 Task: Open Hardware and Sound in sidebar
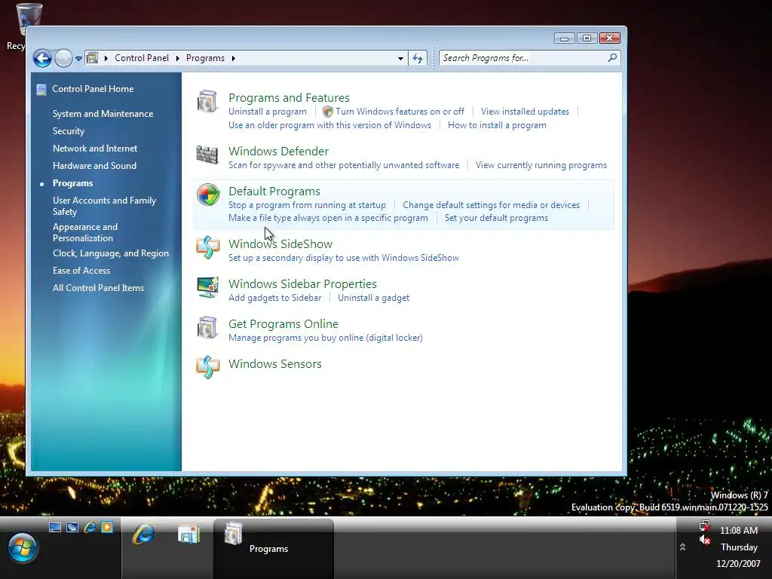tap(94, 165)
